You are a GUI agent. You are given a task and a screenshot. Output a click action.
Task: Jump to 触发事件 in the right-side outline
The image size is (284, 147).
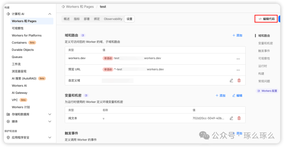point(264,51)
